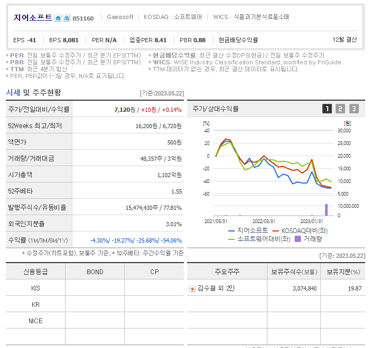The width and height of the screenshot is (371, 348).
Task: Select the 액면가 500원 value
Action: [174, 142]
